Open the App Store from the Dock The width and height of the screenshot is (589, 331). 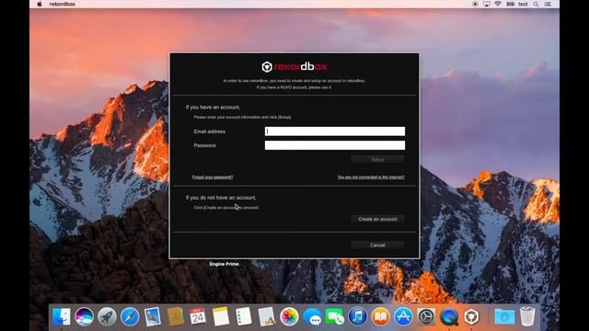coord(403,316)
